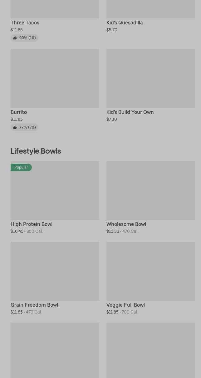Click the Popular badge on High Protein Bowl
This screenshot has width=201, height=378.
[x=21, y=167]
